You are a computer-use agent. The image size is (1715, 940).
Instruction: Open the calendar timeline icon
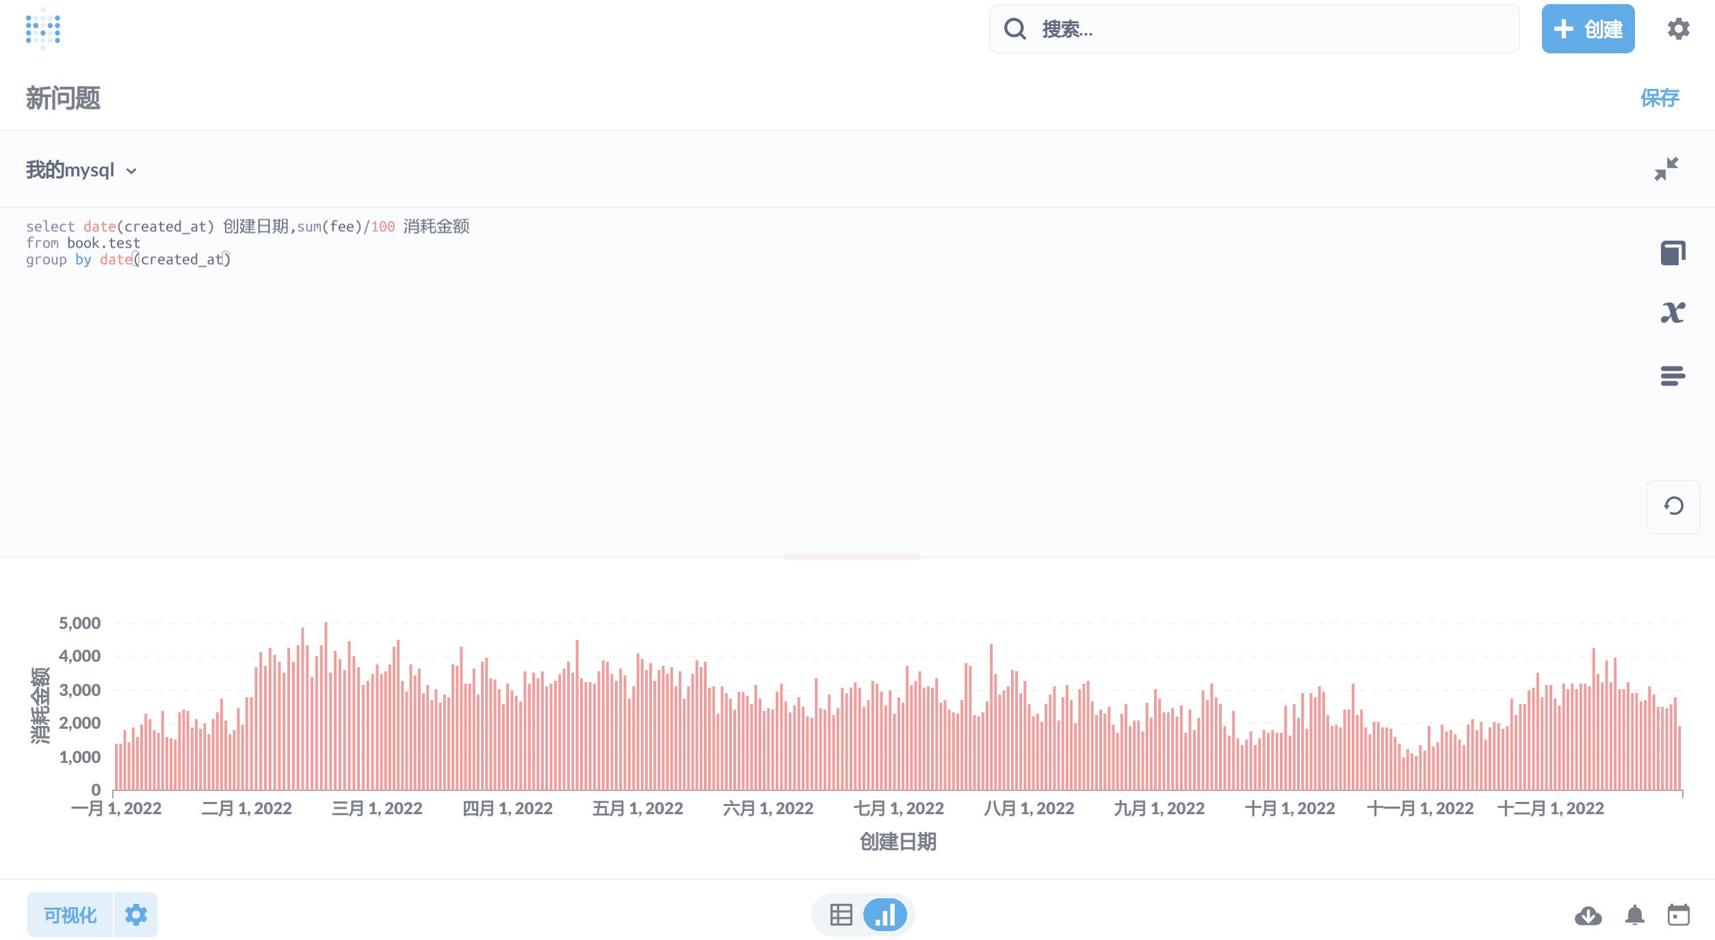(1678, 915)
